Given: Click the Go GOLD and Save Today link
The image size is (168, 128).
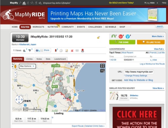Looking at the screenshot, I should tap(121, 3).
